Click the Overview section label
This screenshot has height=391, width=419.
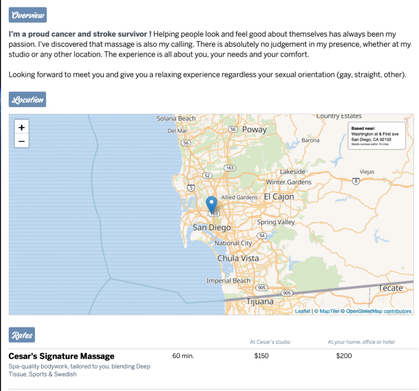tap(28, 15)
